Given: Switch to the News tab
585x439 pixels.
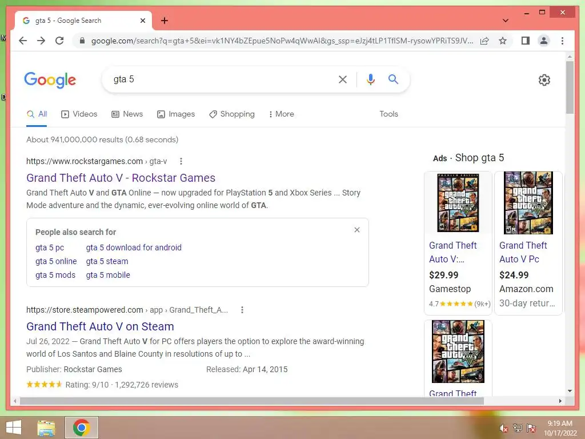Looking at the screenshot, I should tap(127, 114).
